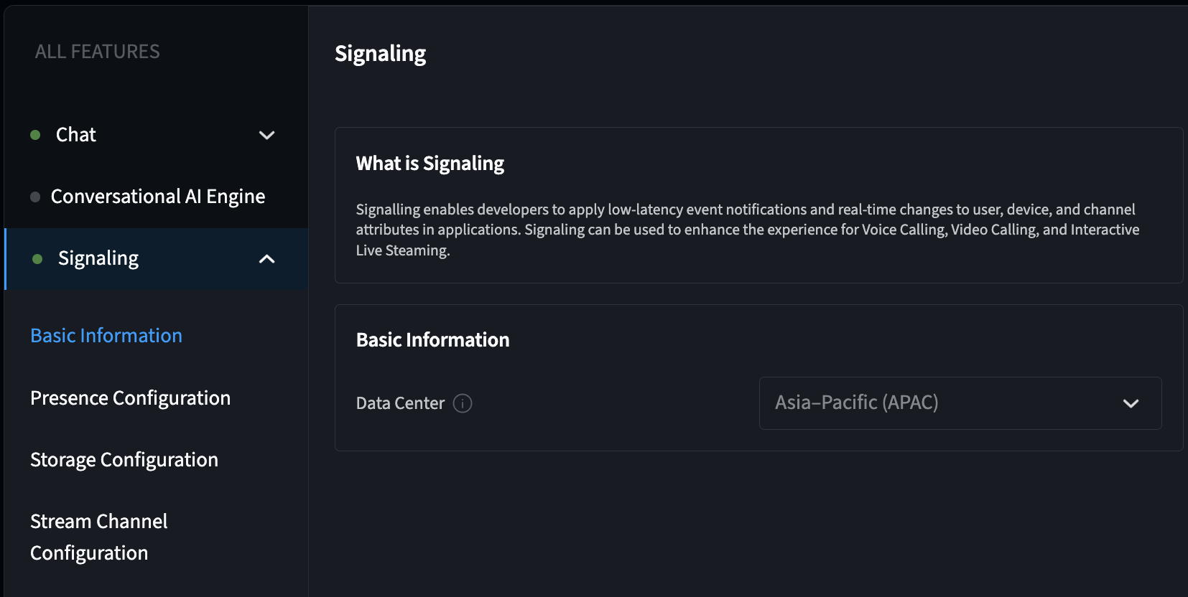Click the What is Signaling heading
Image resolution: width=1188 pixels, height=597 pixels.
click(x=430, y=164)
